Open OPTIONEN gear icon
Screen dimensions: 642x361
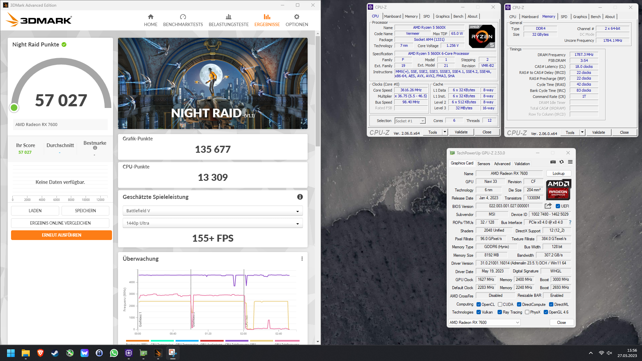tap(297, 17)
